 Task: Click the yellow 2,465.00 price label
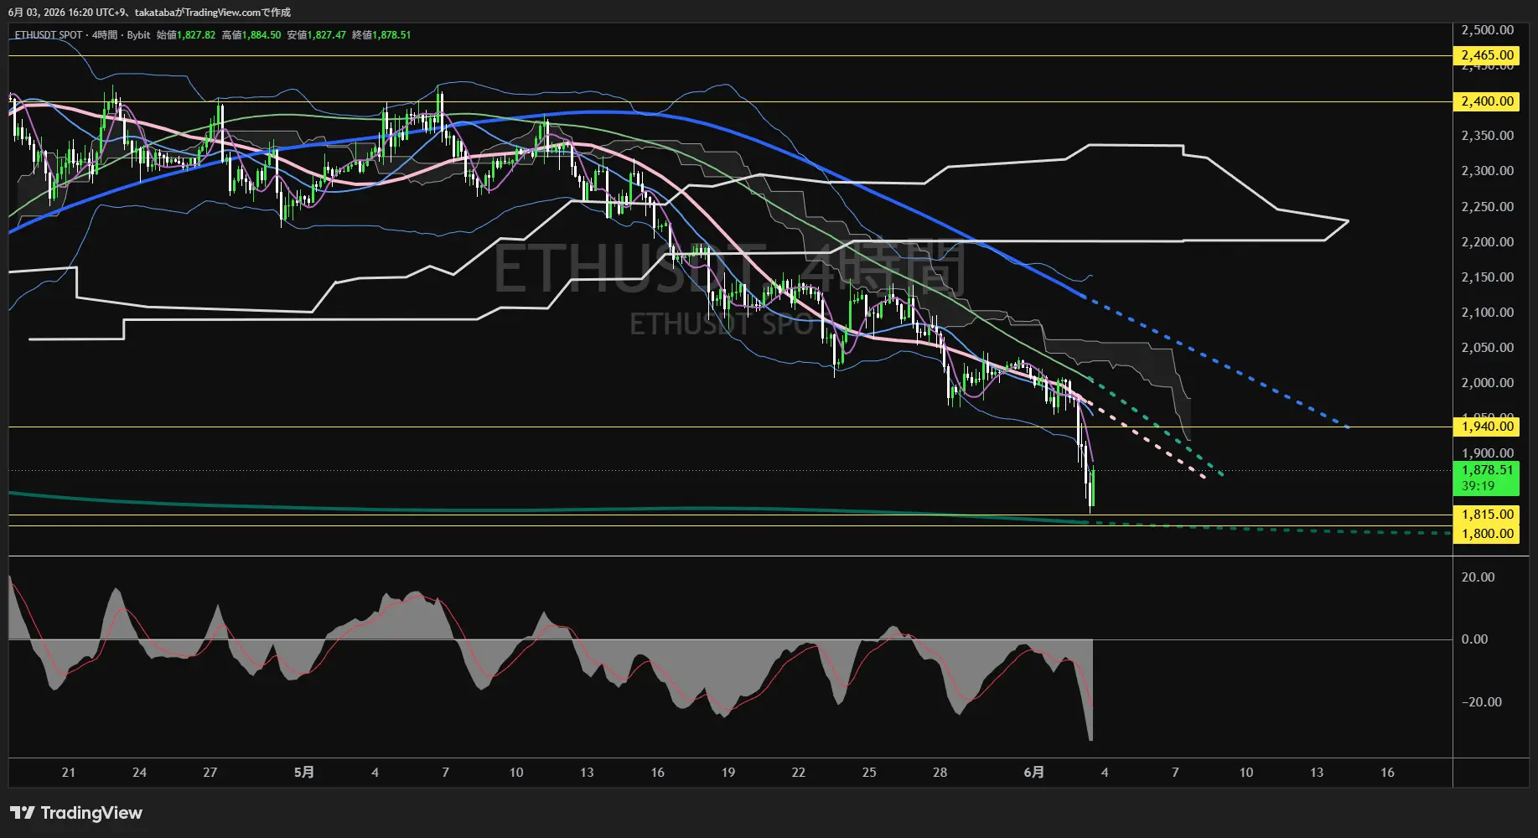tap(1487, 55)
